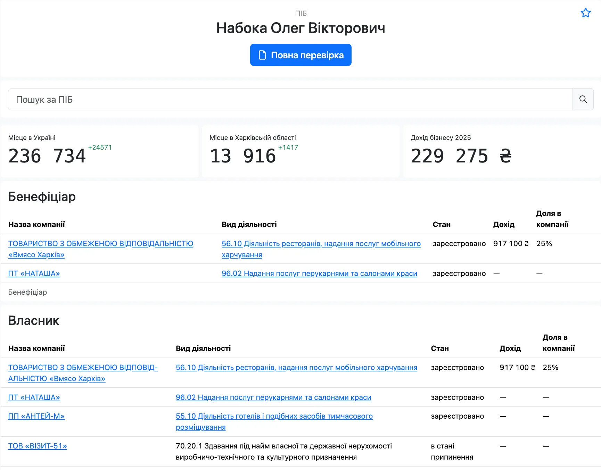Open ТОВ «ВІЗИТ-51» company link
This screenshot has height=470, width=601.
coord(38,446)
